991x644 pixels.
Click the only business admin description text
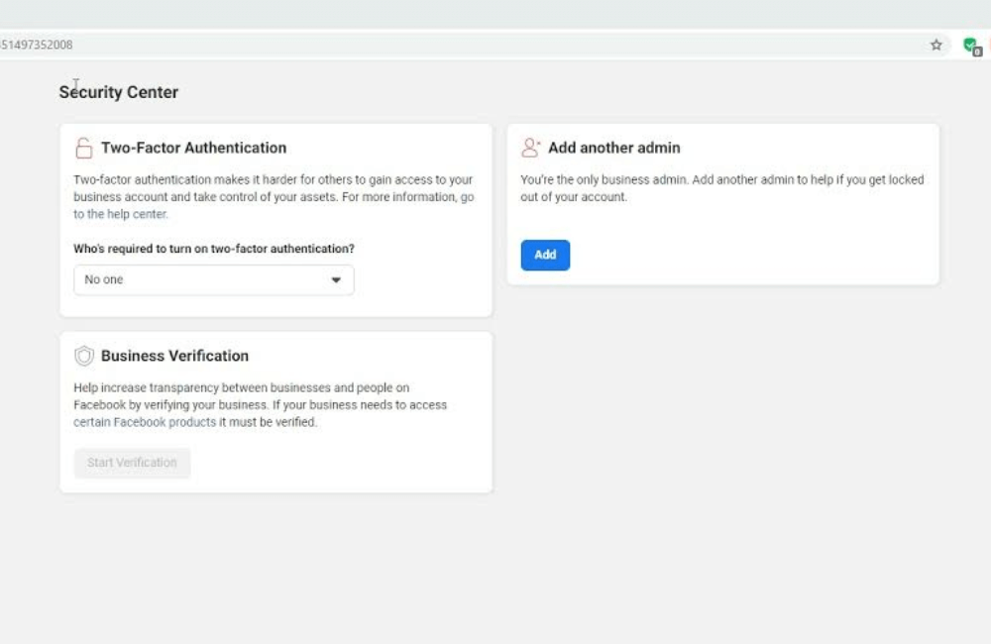coord(721,188)
